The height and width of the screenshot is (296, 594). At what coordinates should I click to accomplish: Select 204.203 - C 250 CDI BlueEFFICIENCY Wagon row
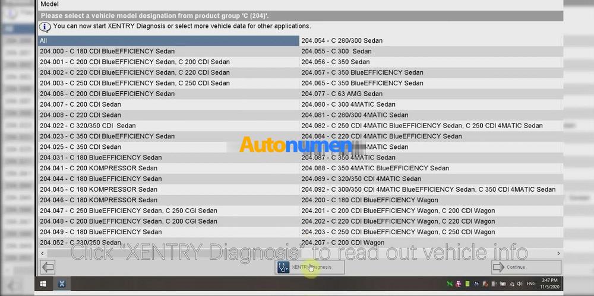(x=431, y=232)
